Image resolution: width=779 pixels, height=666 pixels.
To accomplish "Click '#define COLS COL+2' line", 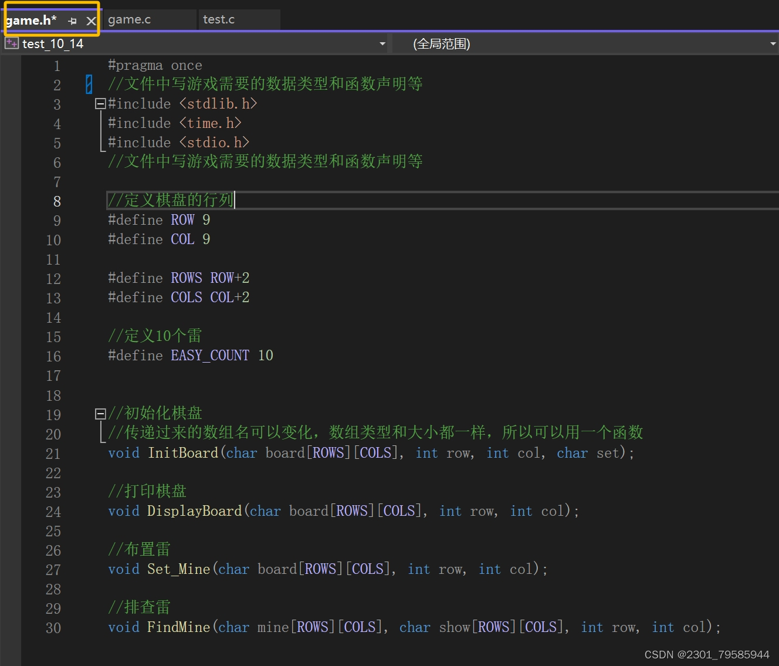I will (x=179, y=297).
